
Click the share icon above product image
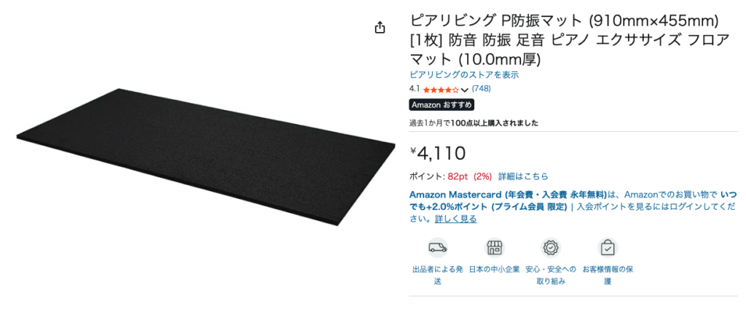tap(380, 28)
